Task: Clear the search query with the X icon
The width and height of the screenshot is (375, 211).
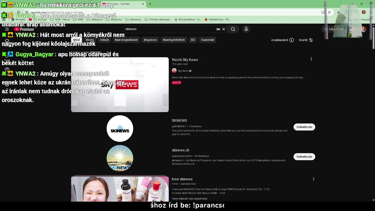Action: (224, 29)
